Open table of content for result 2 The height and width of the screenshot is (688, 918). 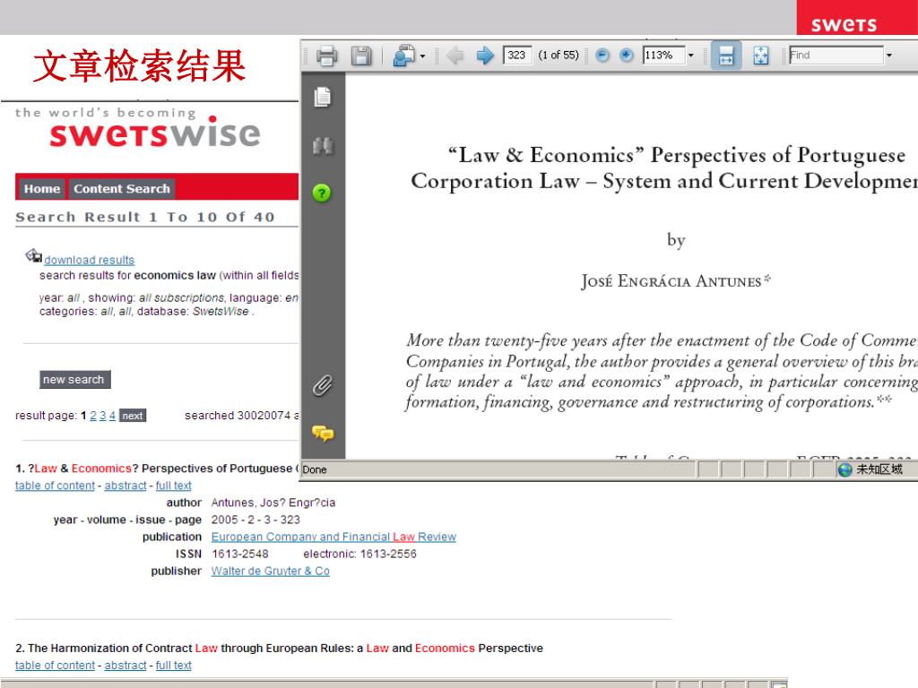55,666
